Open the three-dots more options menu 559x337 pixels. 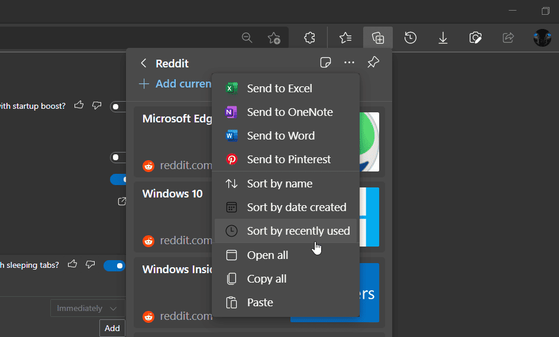[x=349, y=62]
